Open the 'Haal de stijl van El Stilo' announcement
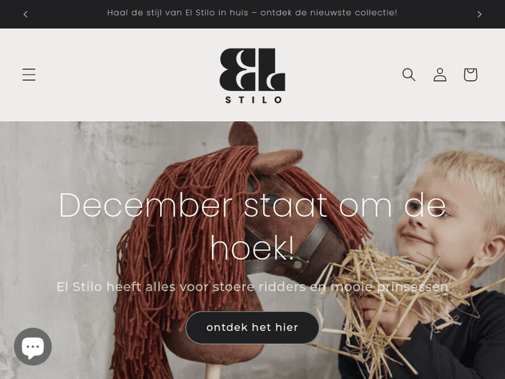The image size is (505, 379). [x=252, y=13]
